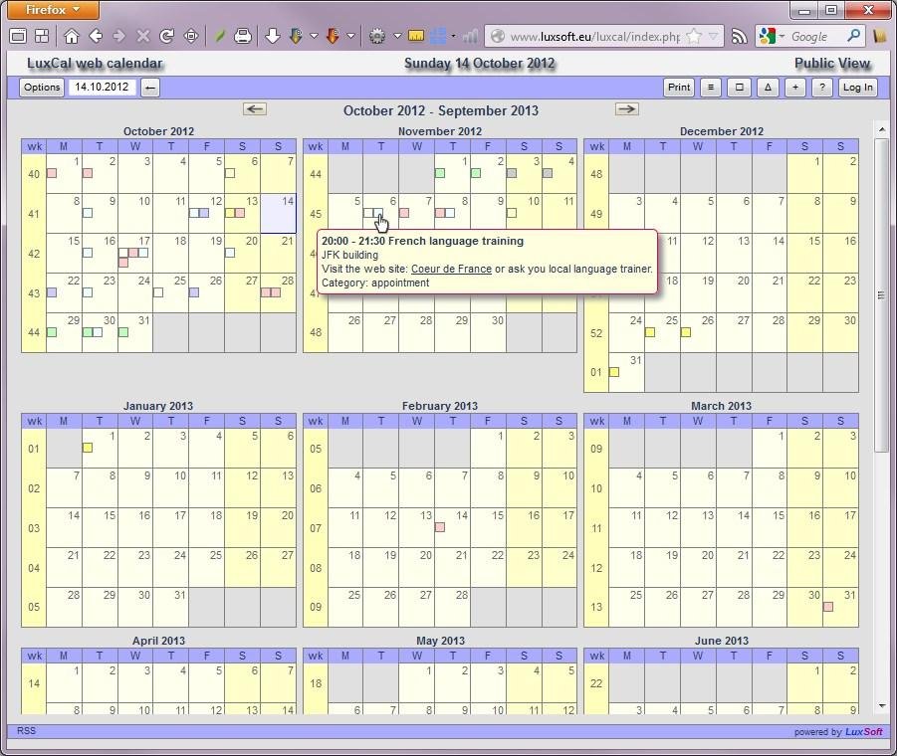The width and height of the screenshot is (897, 756).
Task: Advance to next period with right arrow
Action: (626, 109)
